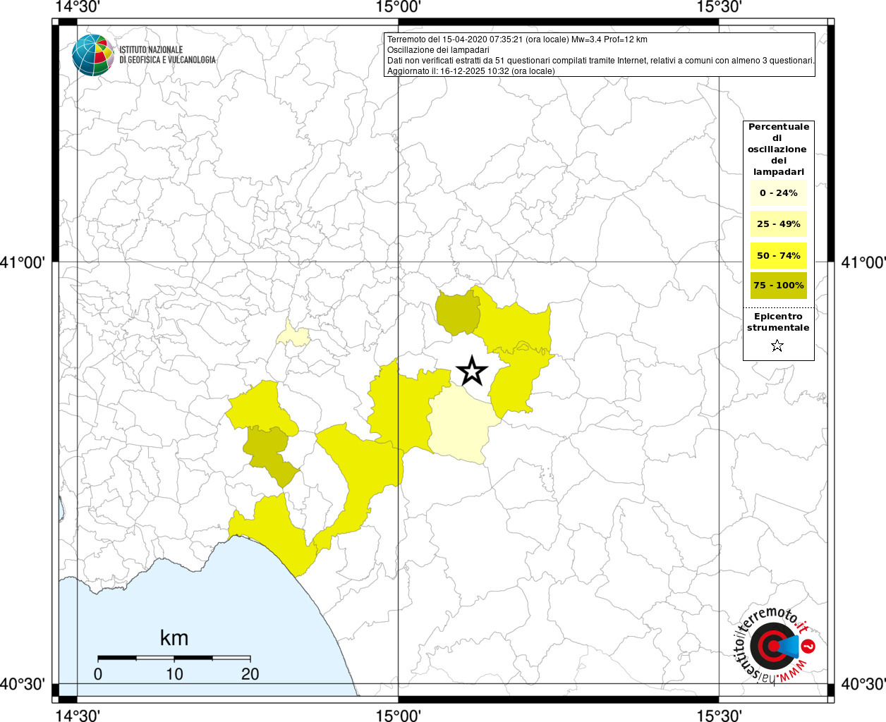886x722 pixels.
Task: Click the bottom axis label 14°30'
Action: point(78,715)
